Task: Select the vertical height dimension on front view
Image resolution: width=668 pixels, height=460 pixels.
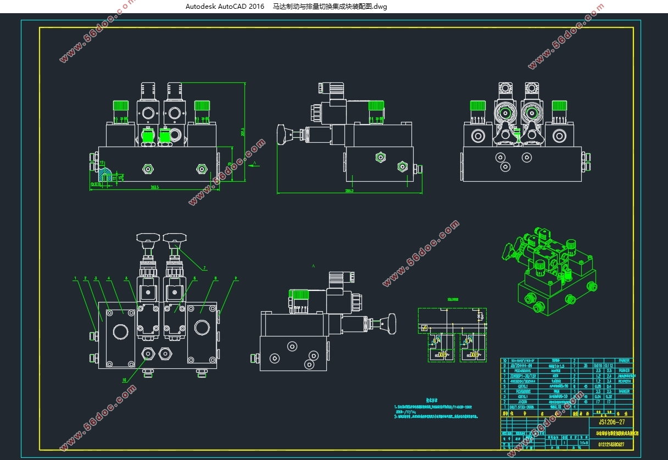Action: pos(243,132)
